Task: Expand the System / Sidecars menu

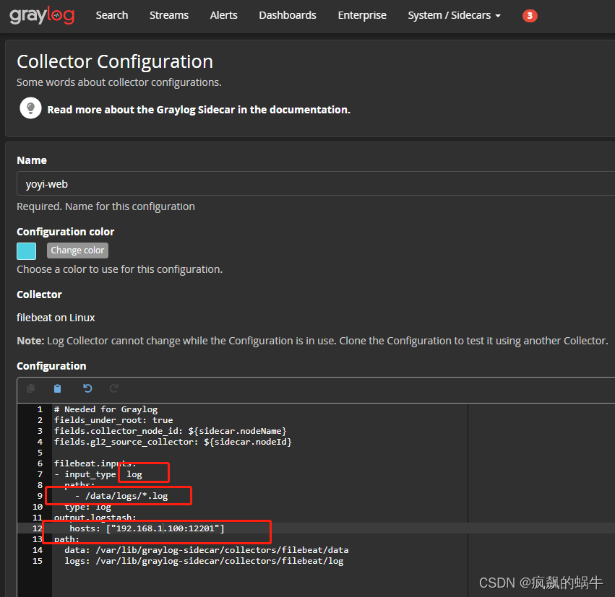Action: pyautogui.click(x=449, y=15)
